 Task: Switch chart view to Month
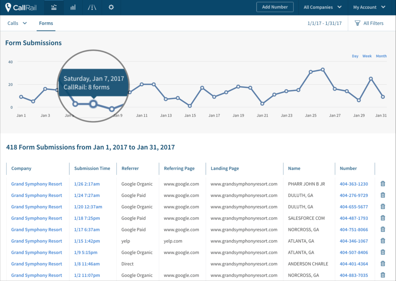coord(381,56)
